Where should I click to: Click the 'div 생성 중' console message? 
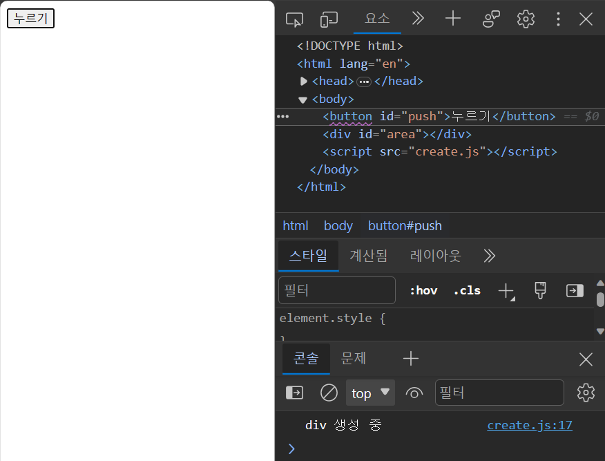[343, 425]
